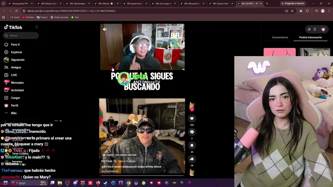Go to the TikTok home logo
The width and height of the screenshot is (333, 187).
click(13, 27)
